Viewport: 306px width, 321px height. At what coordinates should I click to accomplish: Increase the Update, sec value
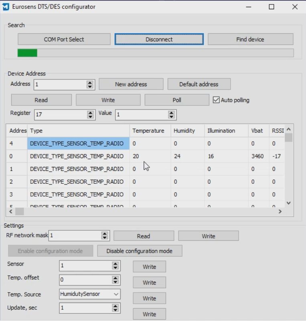115,306
